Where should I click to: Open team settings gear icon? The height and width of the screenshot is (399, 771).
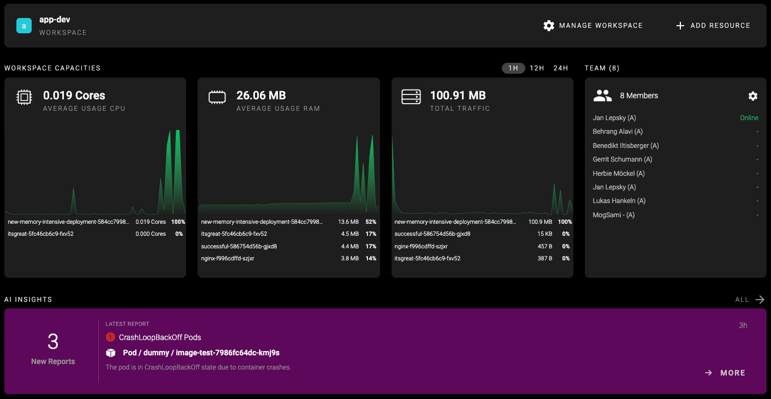coord(753,96)
